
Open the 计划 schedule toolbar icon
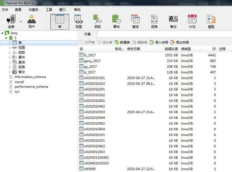pyautogui.click(x=192, y=21)
